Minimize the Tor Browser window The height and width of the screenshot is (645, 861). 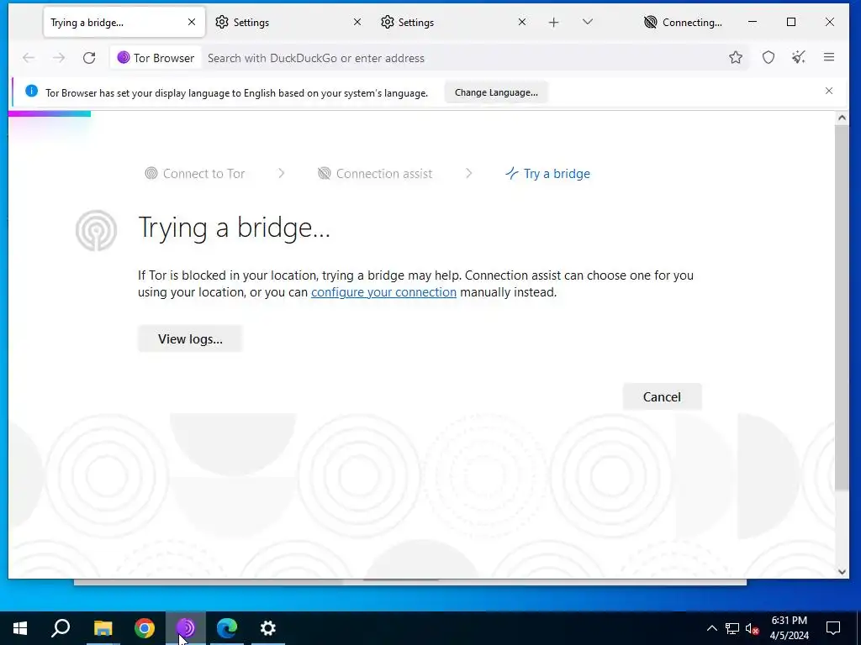coord(753,23)
